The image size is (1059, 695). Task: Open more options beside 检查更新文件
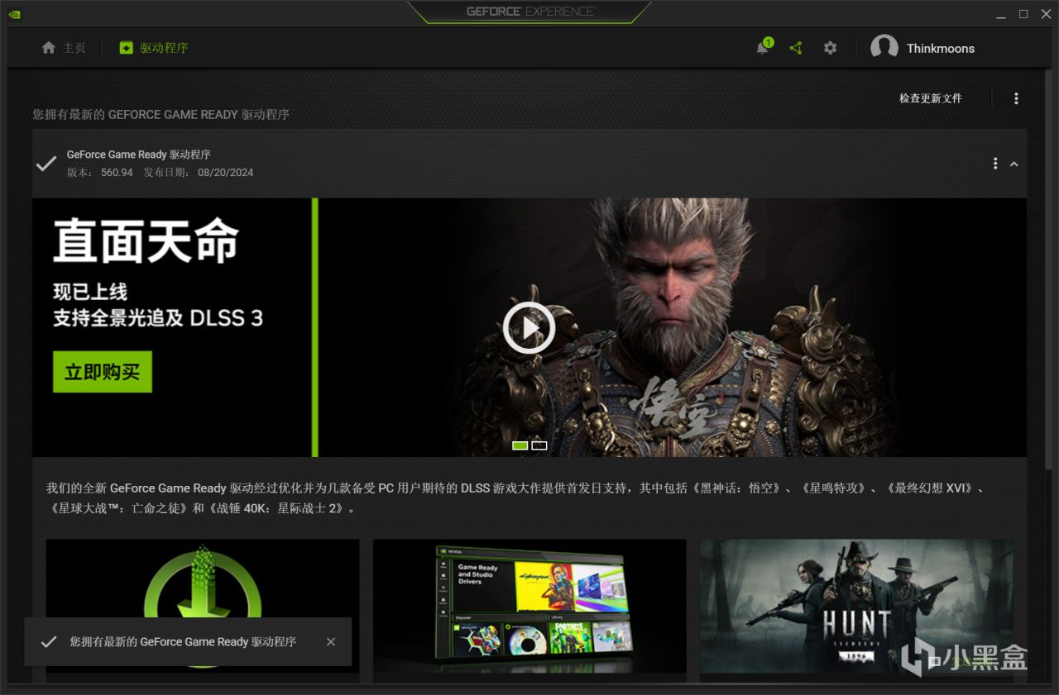click(1016, 98)
